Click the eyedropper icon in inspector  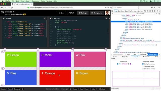156,14
